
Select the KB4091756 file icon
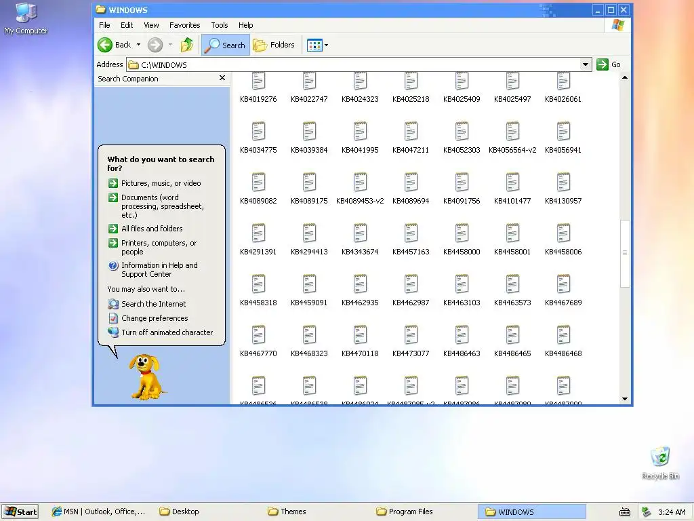click(x=462, y=182)
